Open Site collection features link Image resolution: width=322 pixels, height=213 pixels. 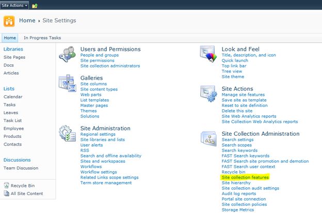tap(245, 177)
